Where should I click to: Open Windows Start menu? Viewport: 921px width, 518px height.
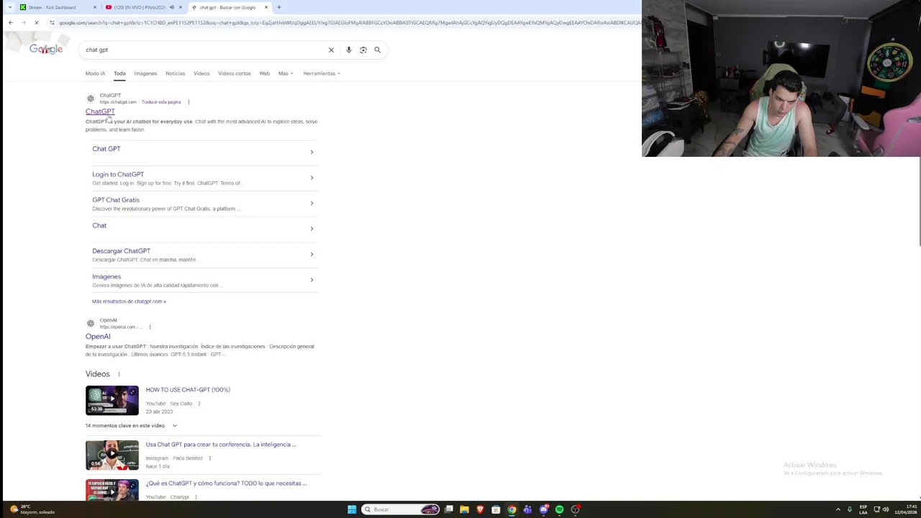pos(352,509)
